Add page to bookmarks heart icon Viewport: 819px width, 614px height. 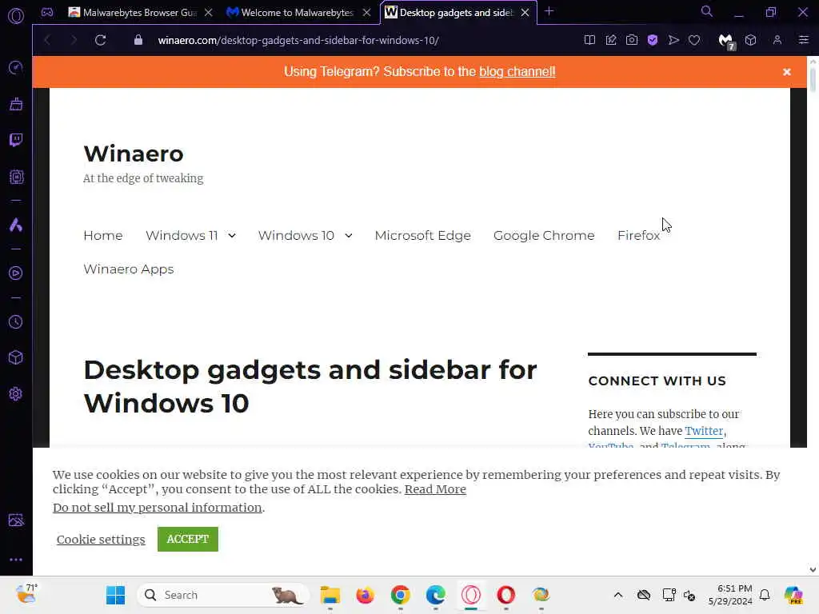(694, 40)
